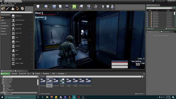The height and width of the screenshot is (99, 176).
Task: Open Windows Start button
Action: (2, 97)
